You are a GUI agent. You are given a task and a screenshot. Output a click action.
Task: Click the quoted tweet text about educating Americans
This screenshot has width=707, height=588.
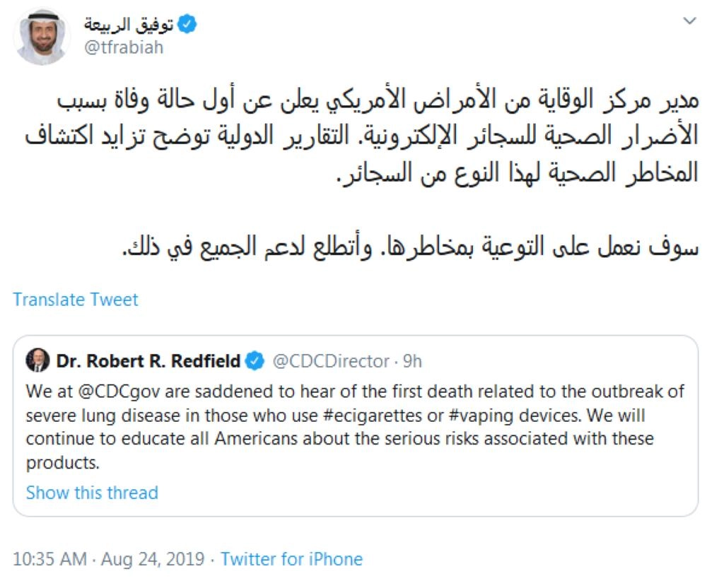[339, 439]
